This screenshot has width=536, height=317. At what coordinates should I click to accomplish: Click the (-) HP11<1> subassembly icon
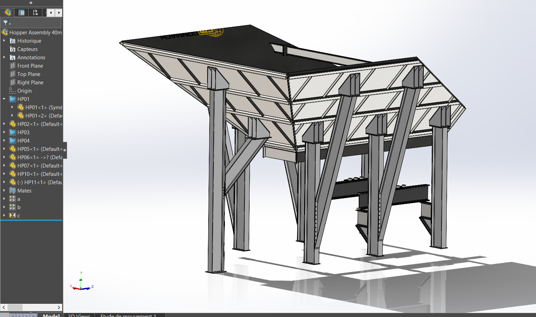[13, 182]
